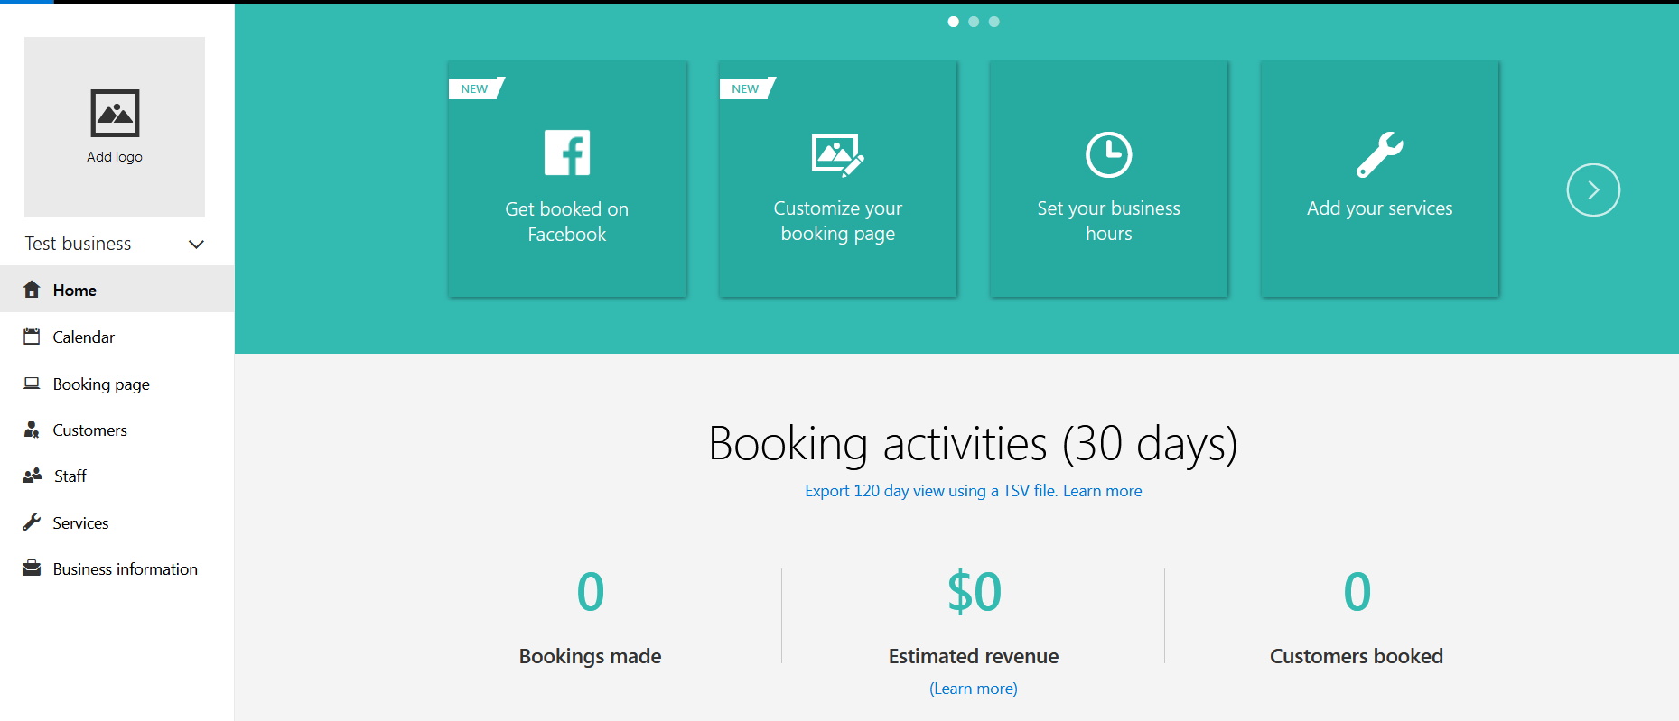Open the Booking page menu item
Image resolution: width=1679 pixels, height=721 pixels.
[x=101, y=384]
